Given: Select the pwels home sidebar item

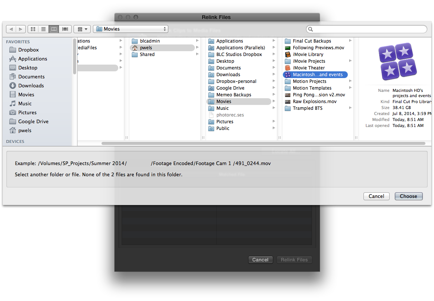Looking at the screenshot, I should (x=25, y=130).
